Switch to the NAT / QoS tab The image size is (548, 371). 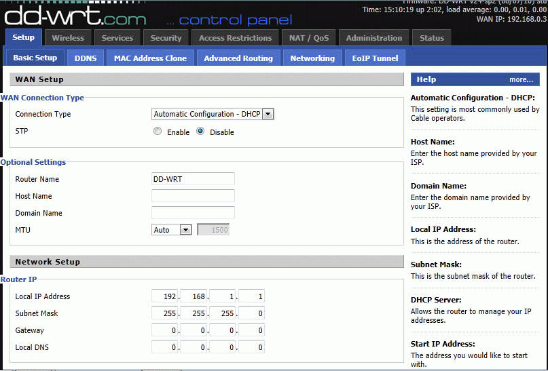[309, 38]
